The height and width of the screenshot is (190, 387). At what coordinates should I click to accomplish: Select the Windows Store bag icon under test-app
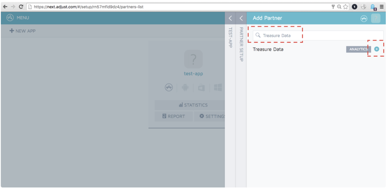[x=201, y=87]
